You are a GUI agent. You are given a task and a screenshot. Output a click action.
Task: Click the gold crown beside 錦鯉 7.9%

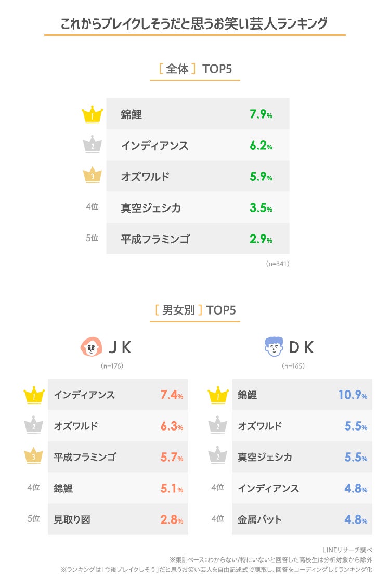92,114
